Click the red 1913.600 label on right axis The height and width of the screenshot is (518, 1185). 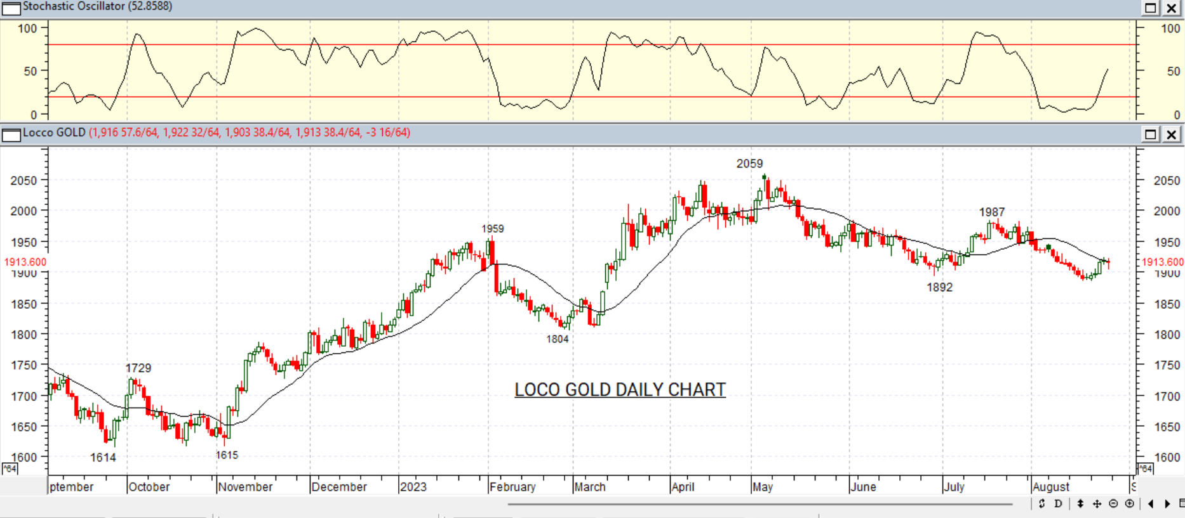pos(1162,262)
